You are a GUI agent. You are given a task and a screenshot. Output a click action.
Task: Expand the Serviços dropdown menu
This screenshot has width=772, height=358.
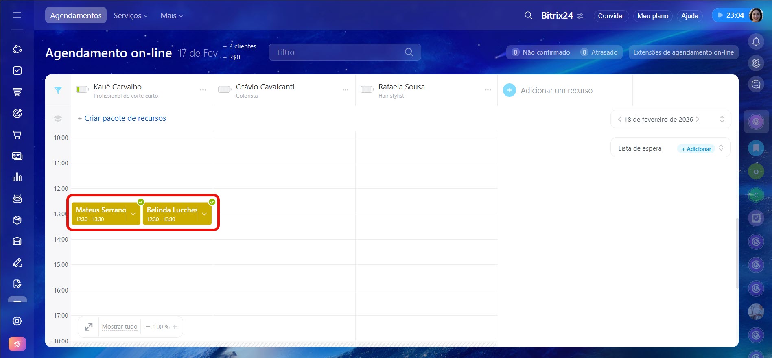pyautogui.click(x=130, y=16)
